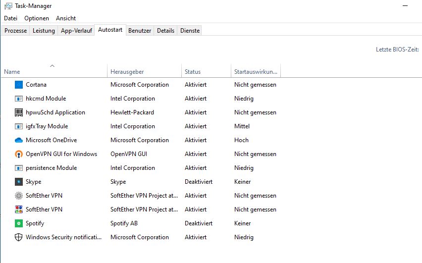The image size is (422, 263).
Task: Sort the list by Name column
Action: pos(12,72)
